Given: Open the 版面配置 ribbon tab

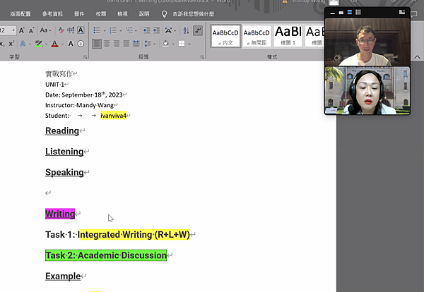Looking at the screenshot, I should pyautogui.click(x=20, y=14).
